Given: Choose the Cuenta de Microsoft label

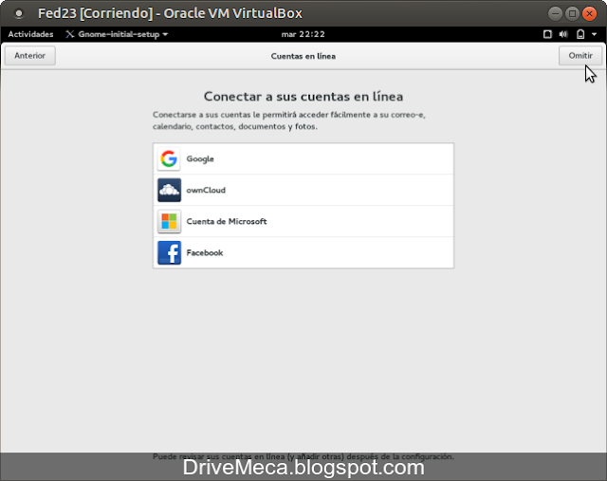Looking at the screenshot, I should [227, 221].
